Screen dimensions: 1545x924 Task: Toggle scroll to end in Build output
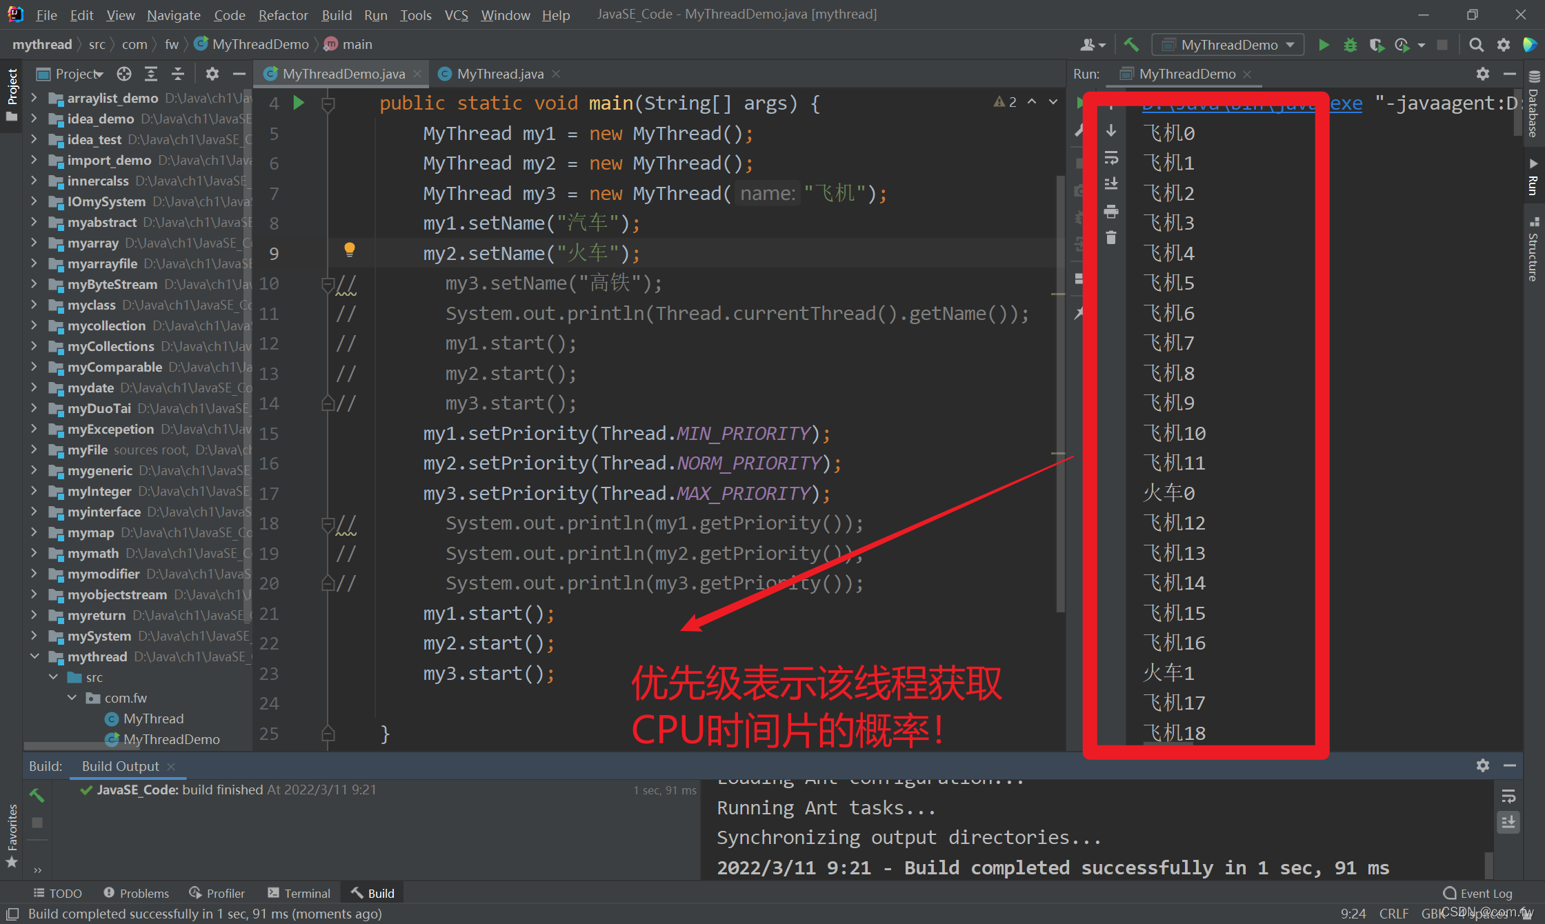point(1508,822)
